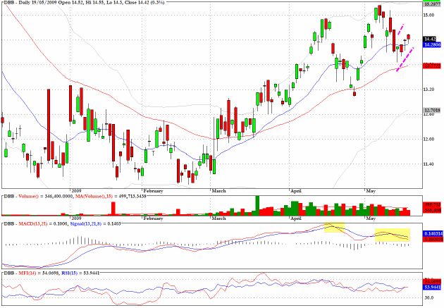Select the 30.0 oscillator axis label

click(x=428, y=298)
